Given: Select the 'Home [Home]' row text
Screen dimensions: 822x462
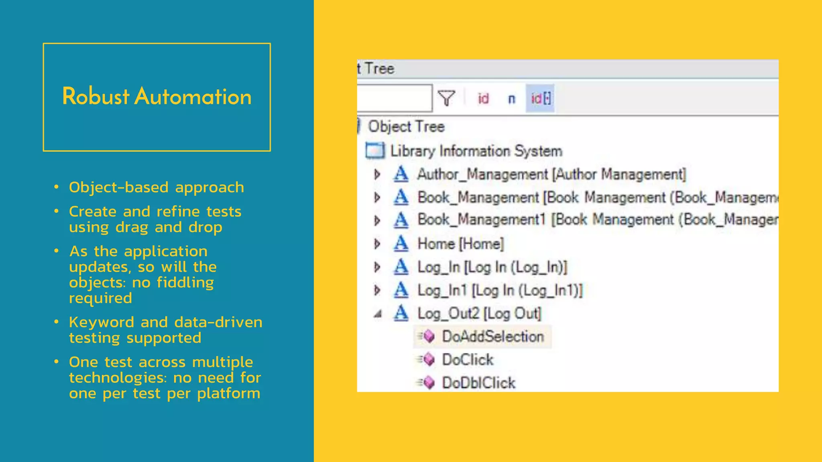Looking at the screenshot, I should tap(460, 244).
